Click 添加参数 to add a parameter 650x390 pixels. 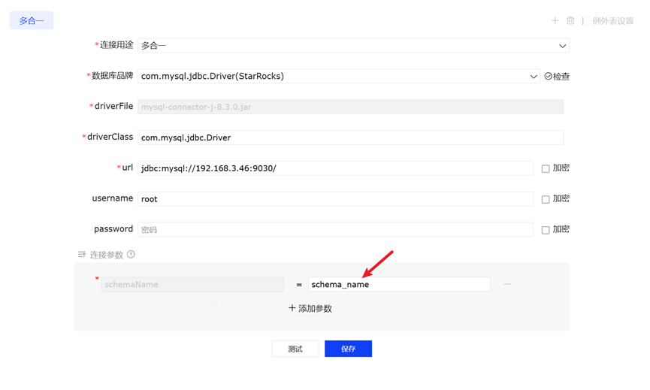click(310, 308)
